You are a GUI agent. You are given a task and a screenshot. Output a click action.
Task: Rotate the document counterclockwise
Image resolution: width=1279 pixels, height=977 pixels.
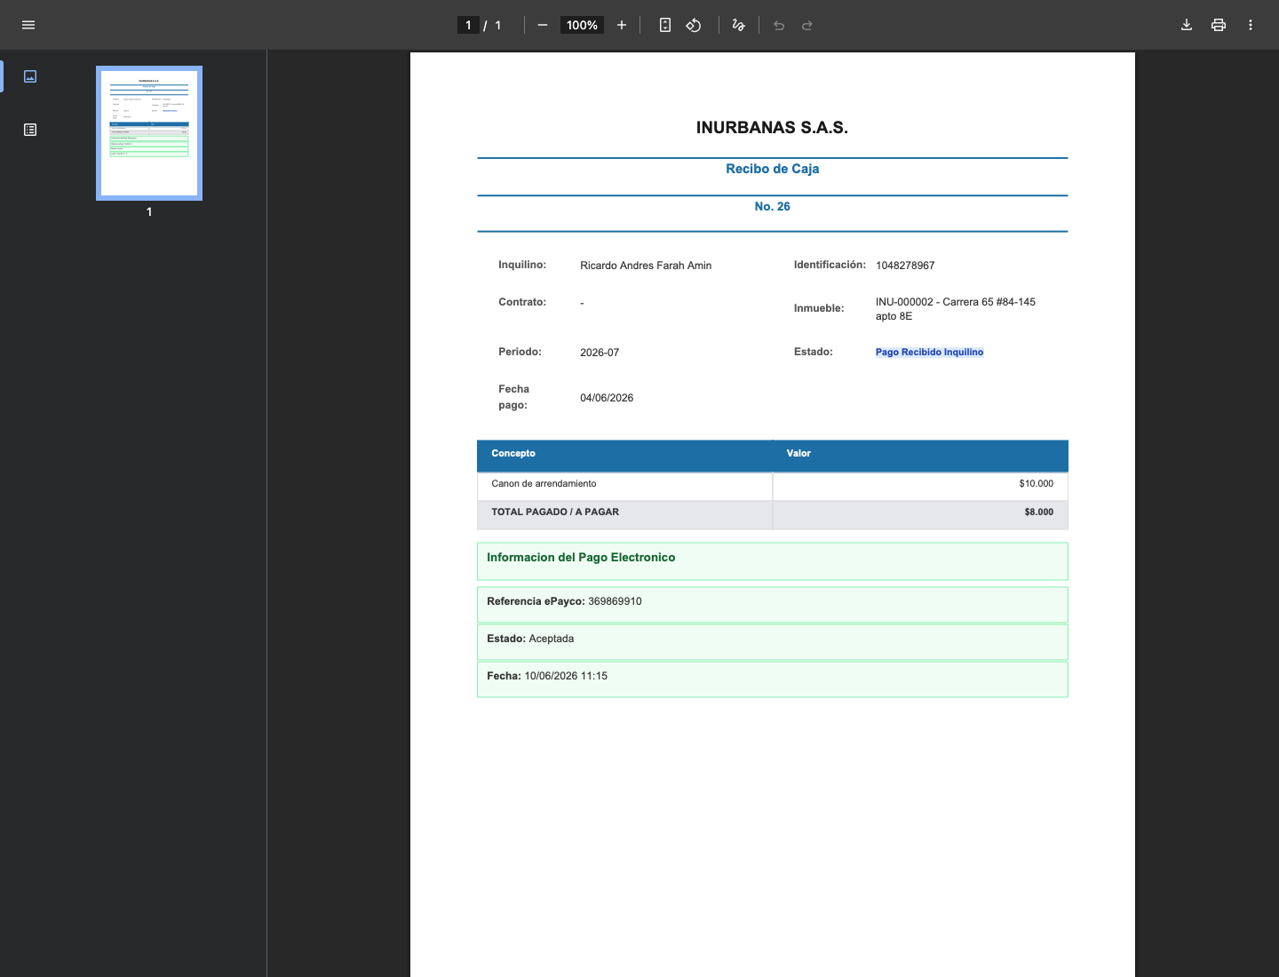(x=694, y=25)
